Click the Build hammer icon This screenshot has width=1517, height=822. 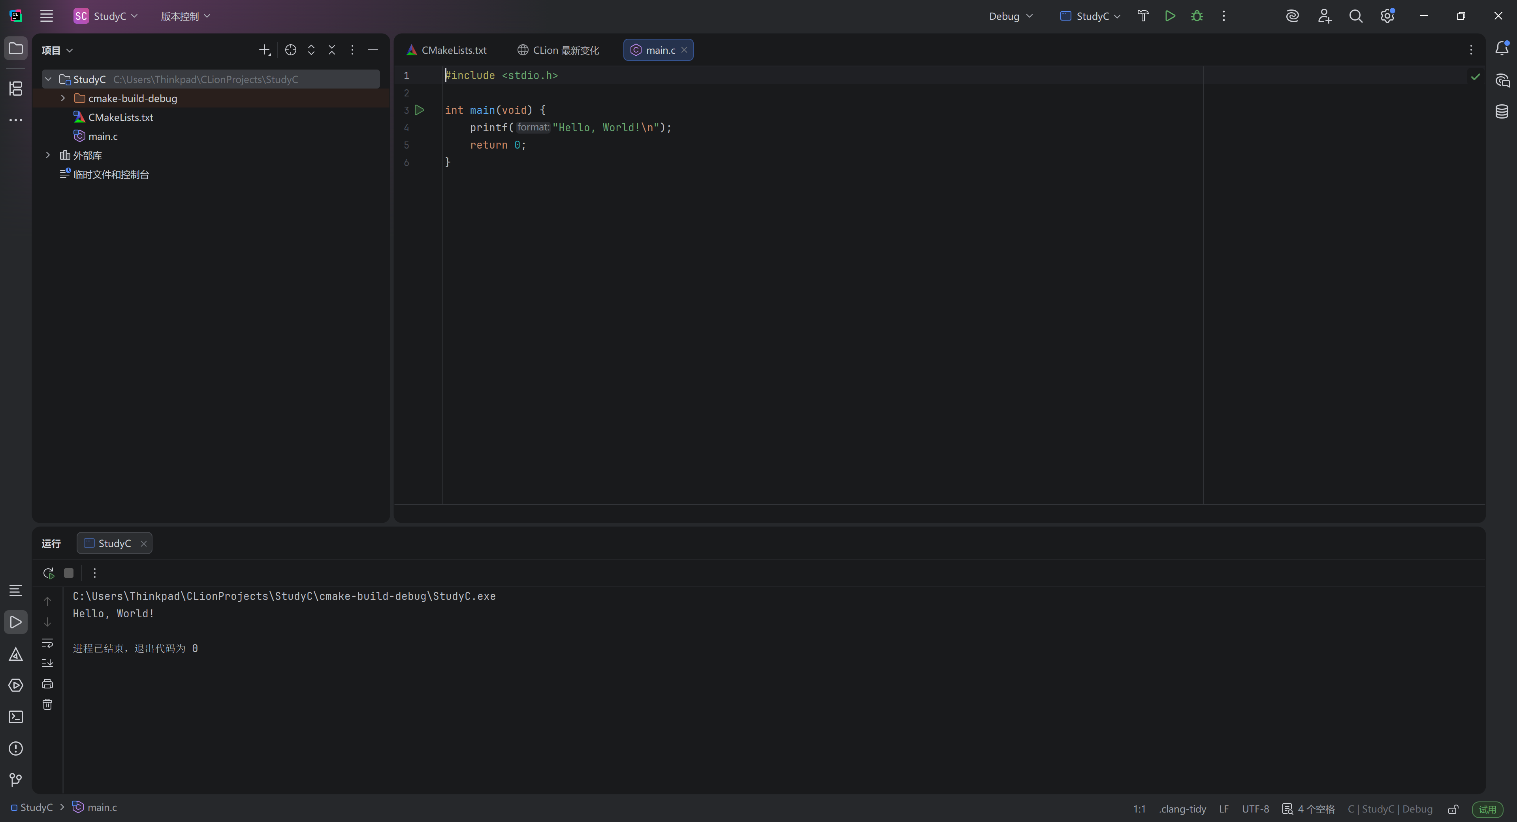(x=1143, y=16)
